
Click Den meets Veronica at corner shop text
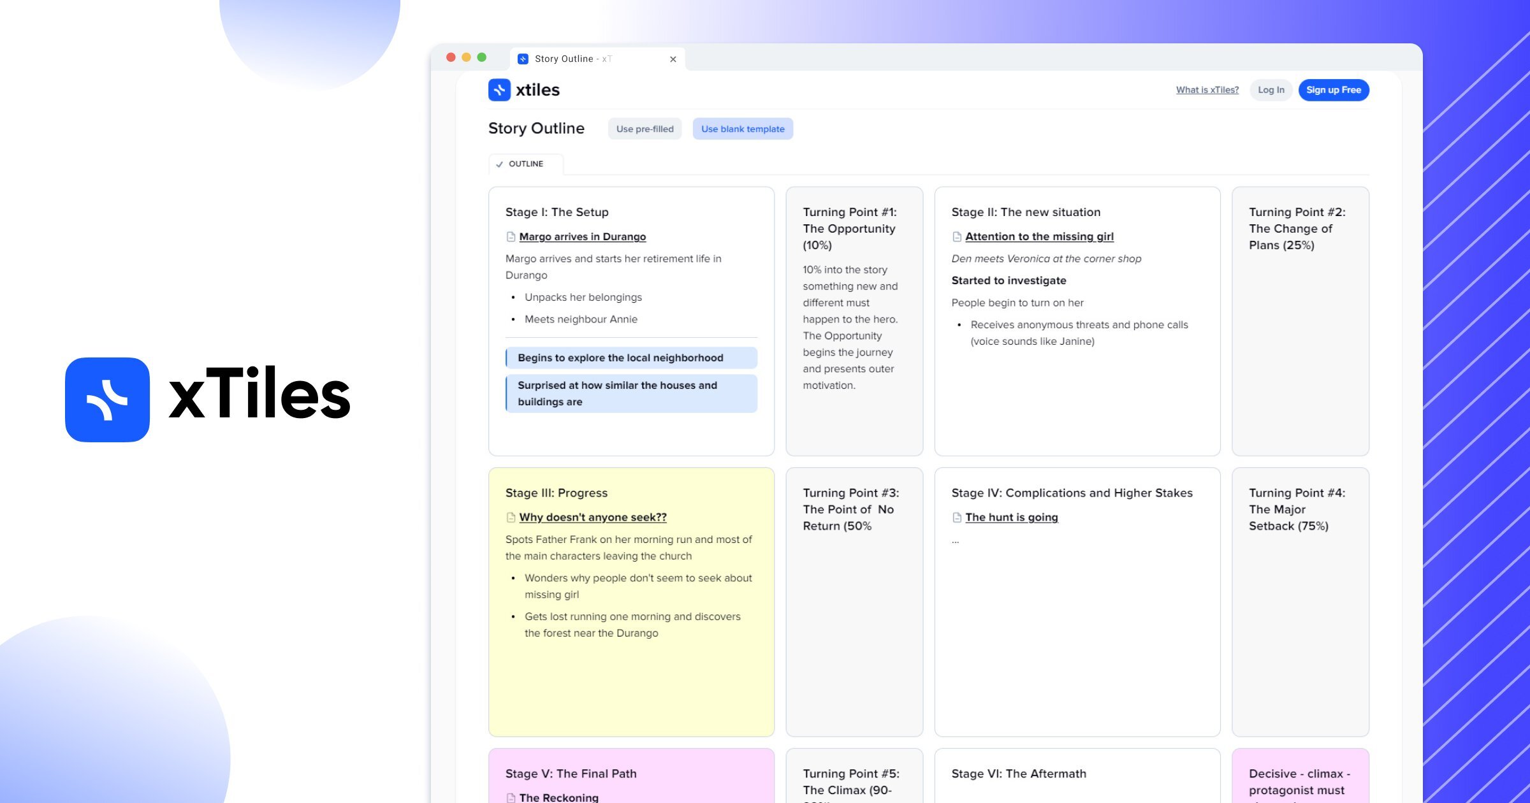1046,259
